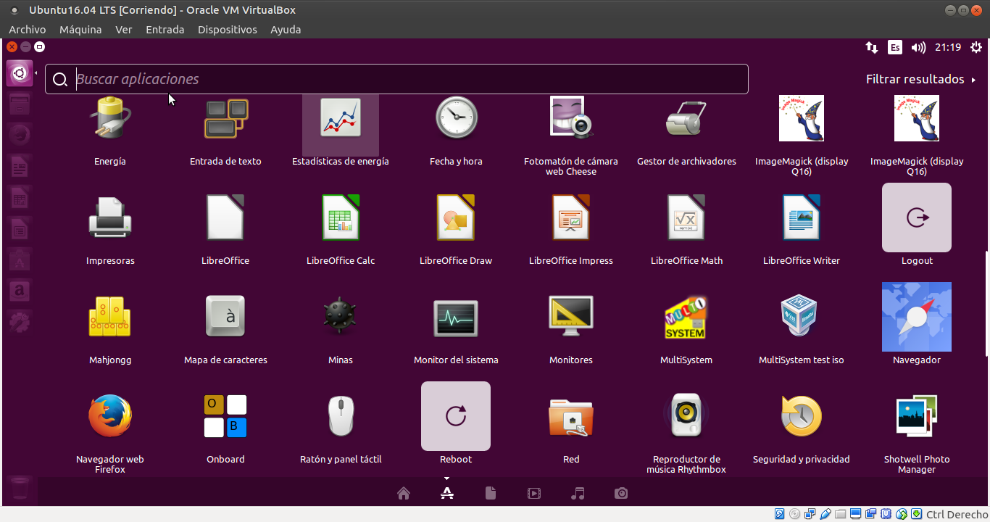Image resolution: width=990 pixels, height=522 pixels.
Task: Open the Amazon launcher icon
Action: 20,290
